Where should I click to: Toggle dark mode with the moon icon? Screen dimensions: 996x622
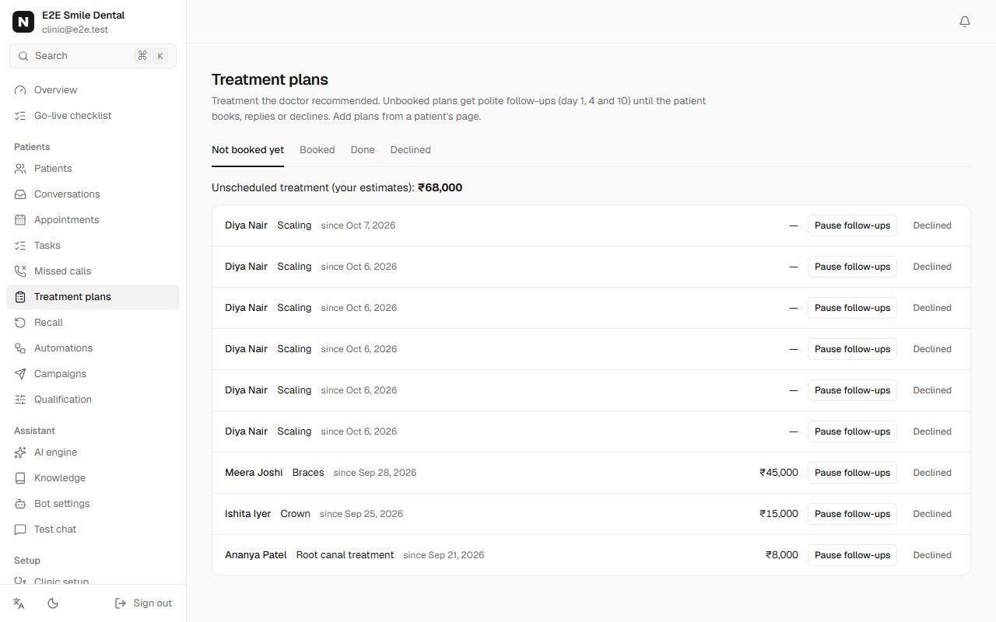[53, 603]
